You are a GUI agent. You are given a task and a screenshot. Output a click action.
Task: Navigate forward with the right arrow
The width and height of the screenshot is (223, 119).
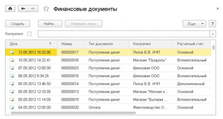[33, 9]
